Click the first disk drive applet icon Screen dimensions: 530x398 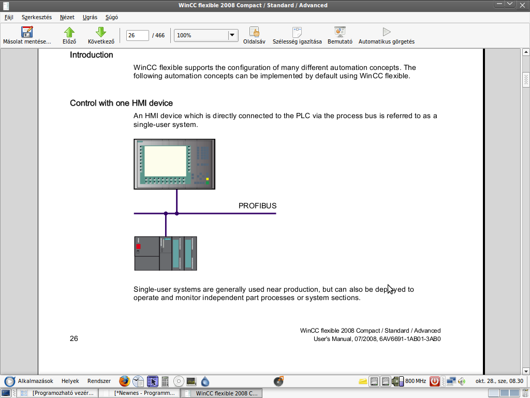pos(374,381)
